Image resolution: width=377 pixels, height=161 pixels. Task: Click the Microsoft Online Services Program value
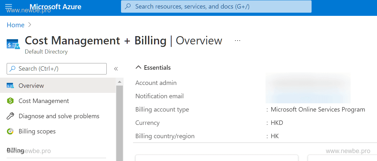318,109
